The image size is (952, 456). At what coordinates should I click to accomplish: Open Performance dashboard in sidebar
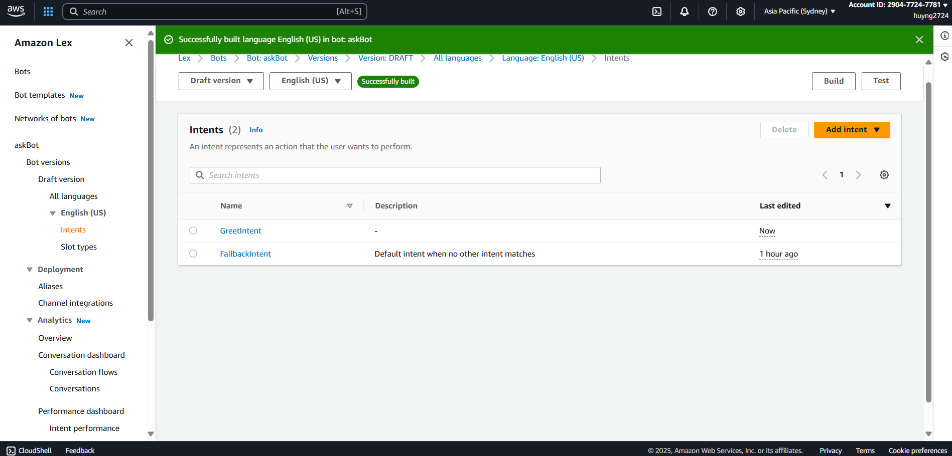click(81, 411)
